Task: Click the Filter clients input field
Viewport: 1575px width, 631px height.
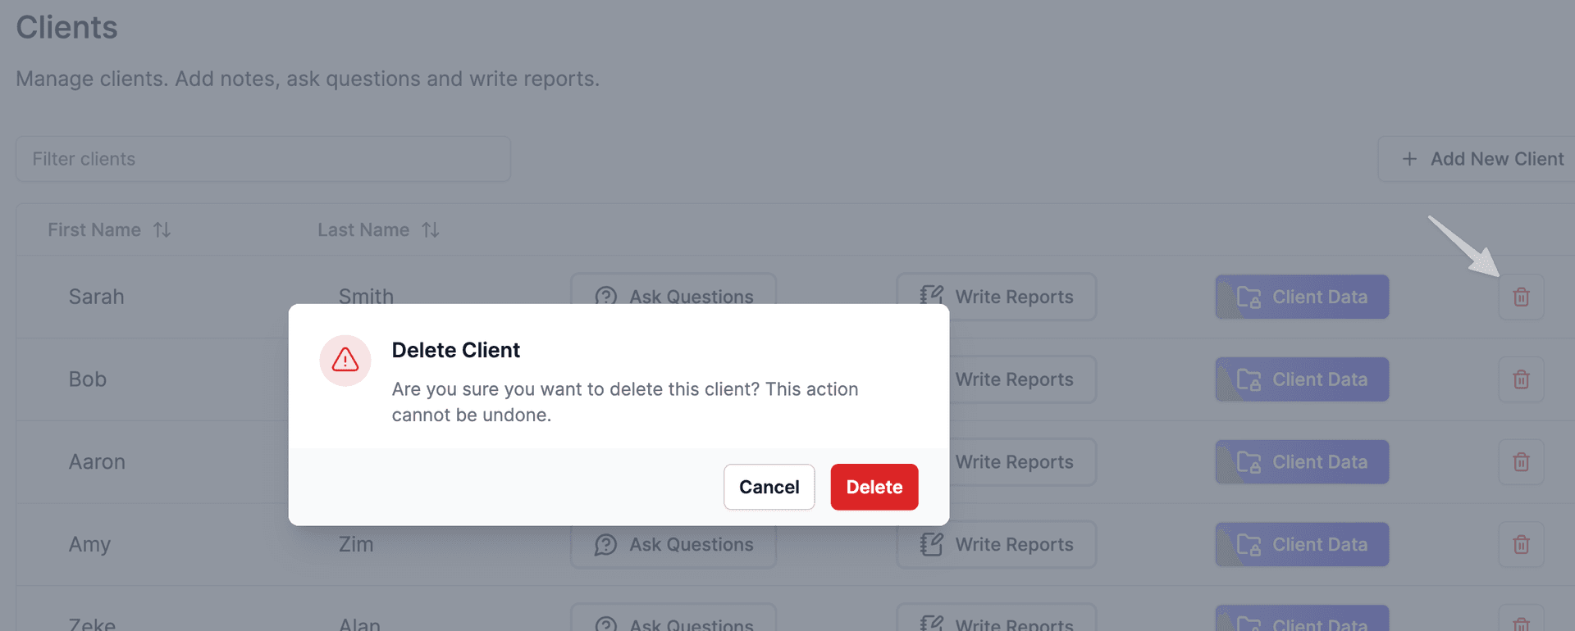Action: click(262, 159)
